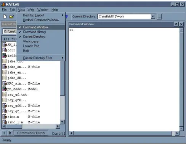Click the Ready status bar text
This screenshot has height=145, width=186.
[6, 140]
